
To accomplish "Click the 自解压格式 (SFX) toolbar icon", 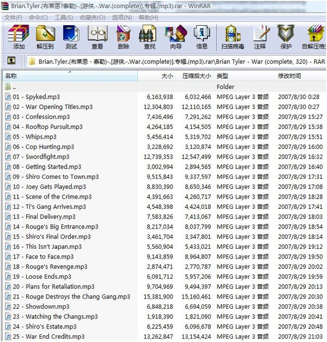I will coord(314,33).
